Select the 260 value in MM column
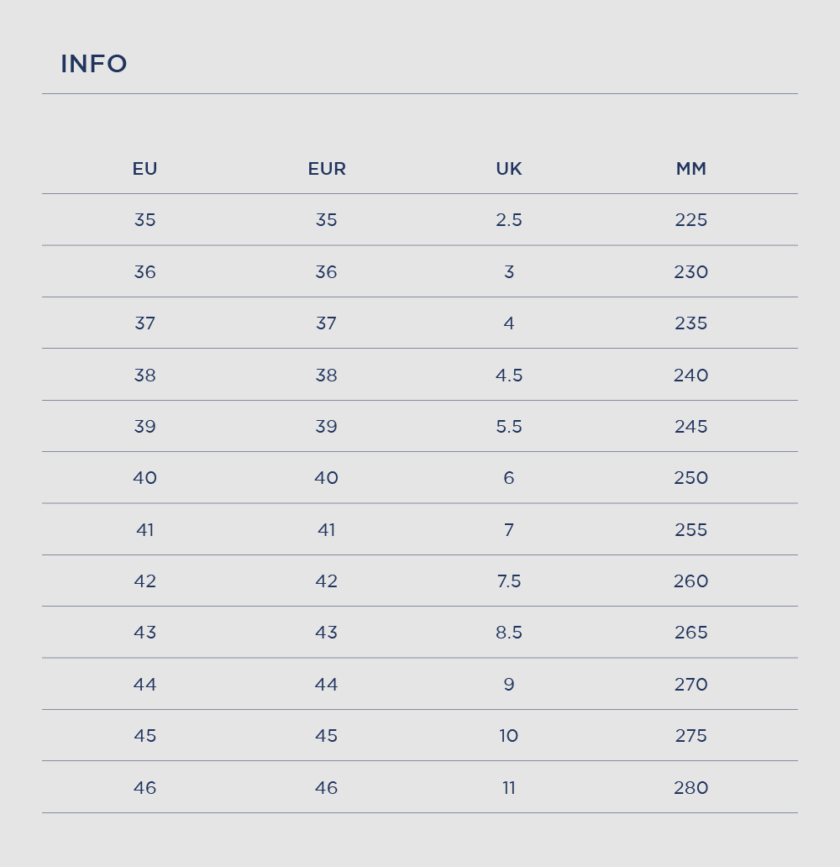Screen dimensions: 840x867 [691, 581]
